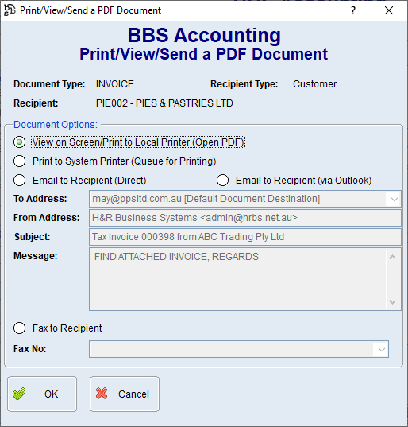Screen dimensions: 408x427
Task: Click the From Address field
Action: point(245,218)
